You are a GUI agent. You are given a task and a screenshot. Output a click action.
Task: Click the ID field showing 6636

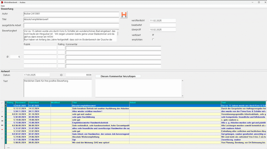click(x=79, y=75)
